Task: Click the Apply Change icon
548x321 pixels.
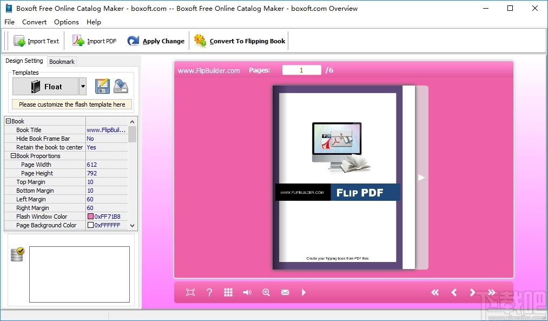Action: click(x=134, y=41)
